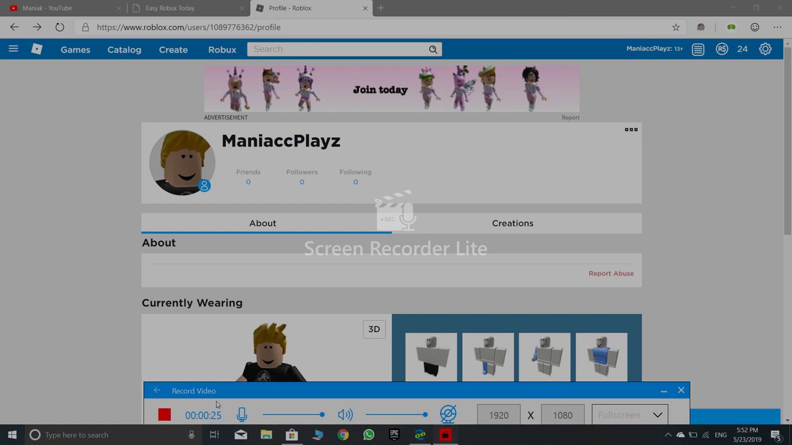Open the browser more options menu
This screenshot has width=792, height=445.
point(777,27)
